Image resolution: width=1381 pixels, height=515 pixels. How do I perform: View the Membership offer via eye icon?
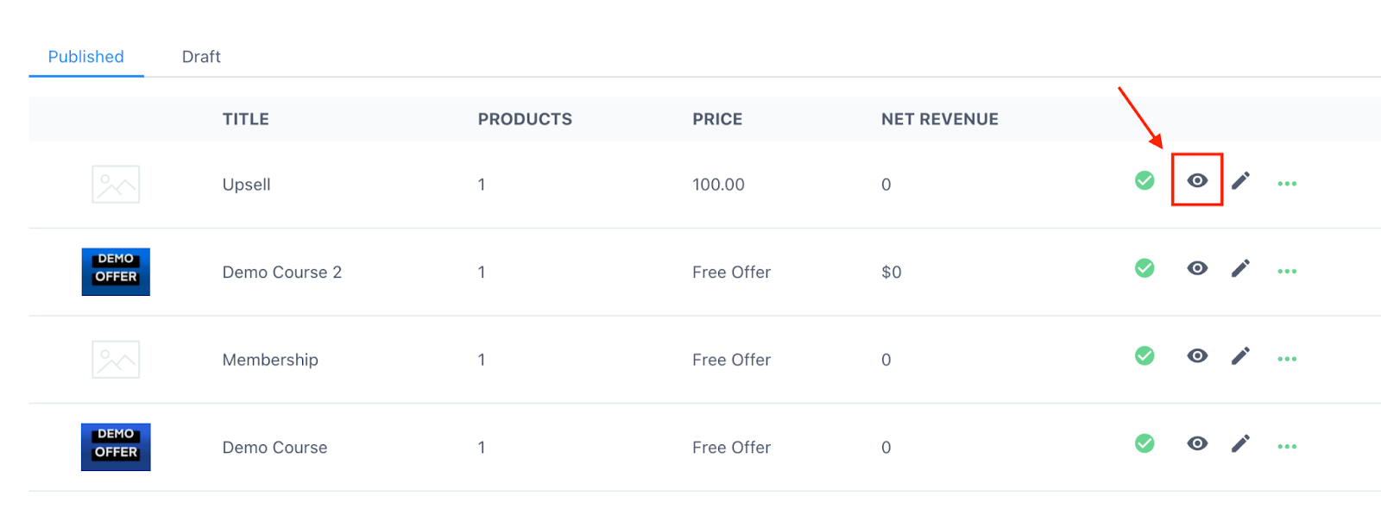point(1197,355)
